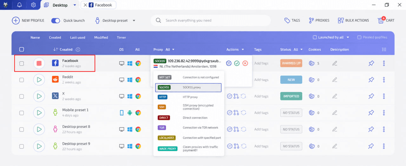Image resolution: width=406 pixels, height=166 pixels.
Task: Sort by Last used
Action: [x=78, y=37]
